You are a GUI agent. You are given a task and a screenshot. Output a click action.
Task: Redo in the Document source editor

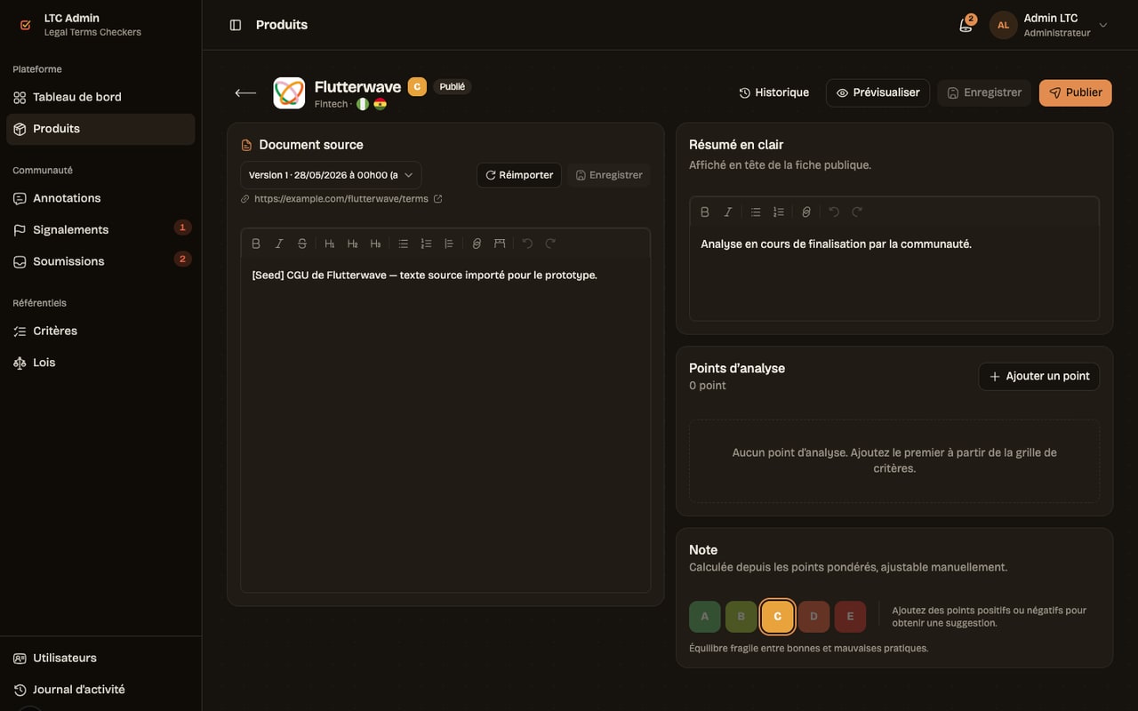(x=550, y=244)
